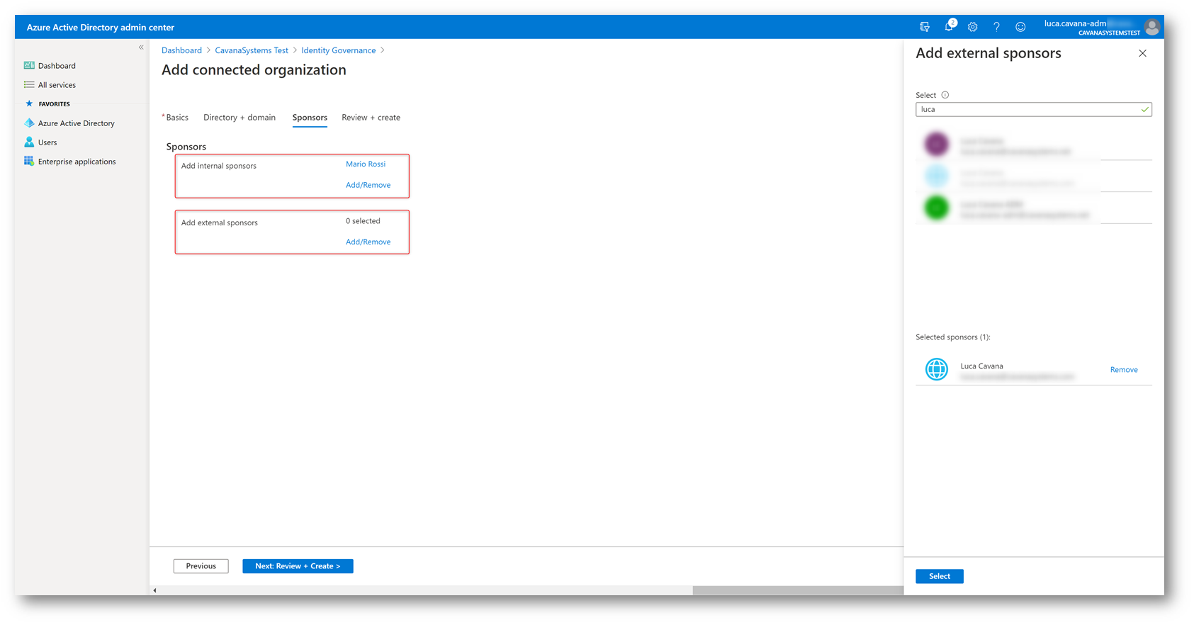
Task: Click the search field containing luca
Action: click(x=1033, y=109)
